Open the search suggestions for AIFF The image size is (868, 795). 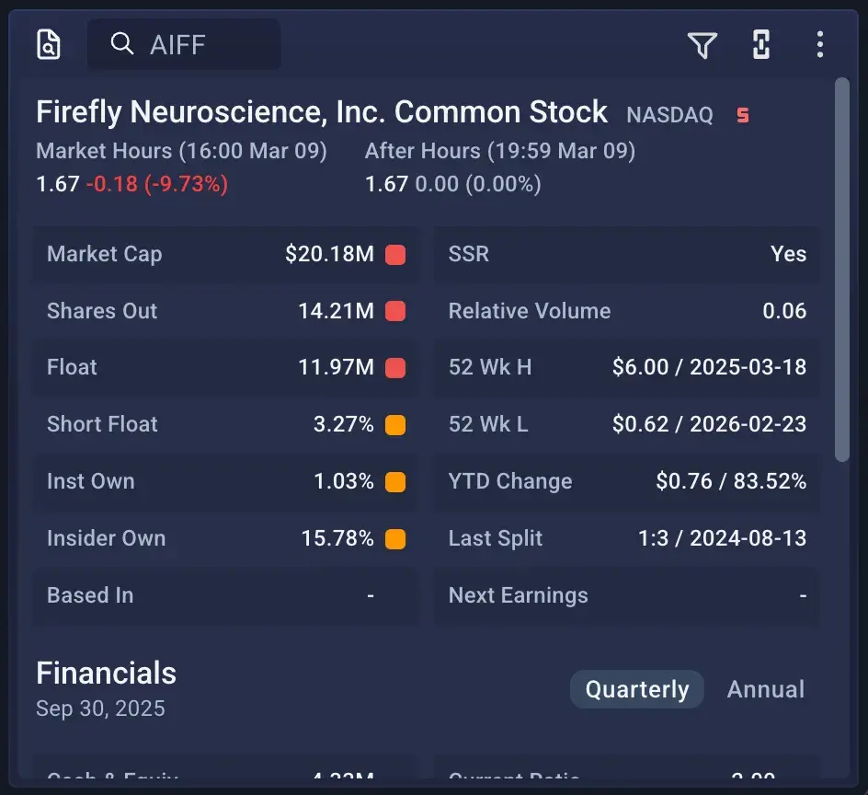point(184,44)
